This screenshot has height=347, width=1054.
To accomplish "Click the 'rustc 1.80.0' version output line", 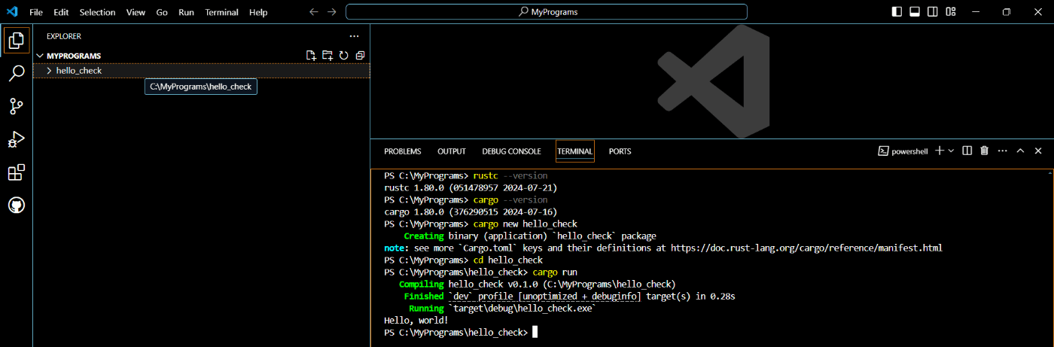I will tap(471, 187).
